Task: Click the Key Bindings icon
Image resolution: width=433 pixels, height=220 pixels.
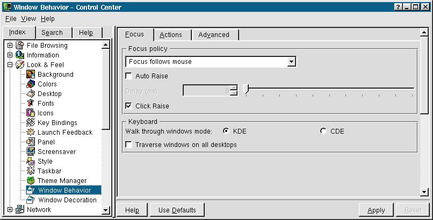Action: pyautogui.click(x=31, y=122)
